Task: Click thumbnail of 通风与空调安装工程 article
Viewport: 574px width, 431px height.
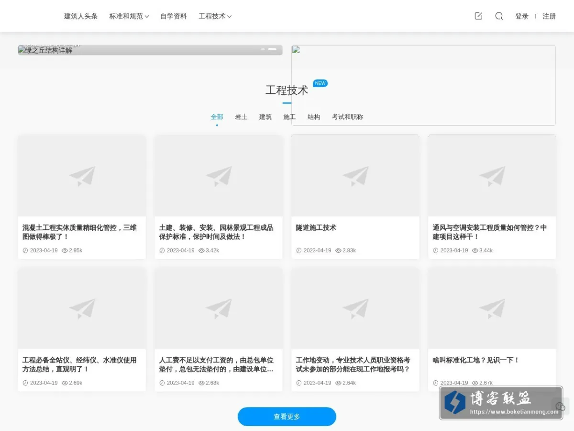Action: 492,176
